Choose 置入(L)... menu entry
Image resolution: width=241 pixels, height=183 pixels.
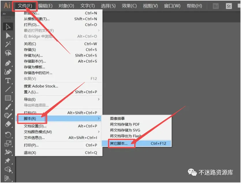59,92
